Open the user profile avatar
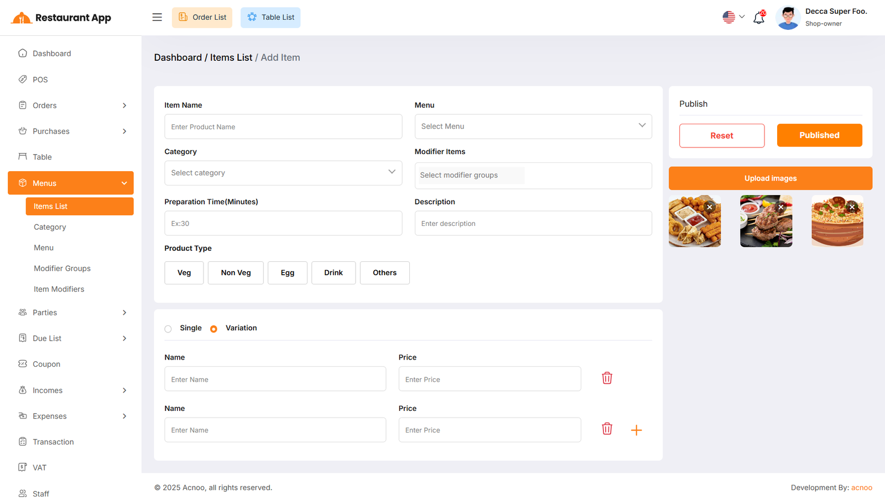The height and width of the screenshot is (502, 885). click(788, 18)
